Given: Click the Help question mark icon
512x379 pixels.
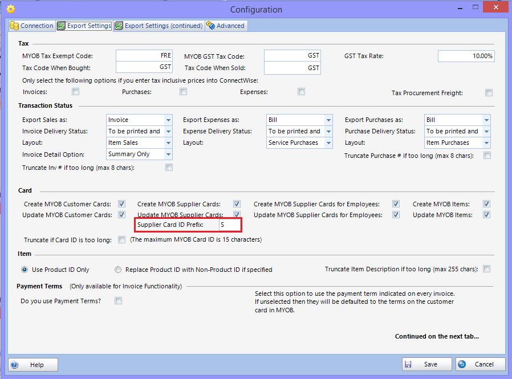Looking at the screenshot, I should (x=14, y=365).
